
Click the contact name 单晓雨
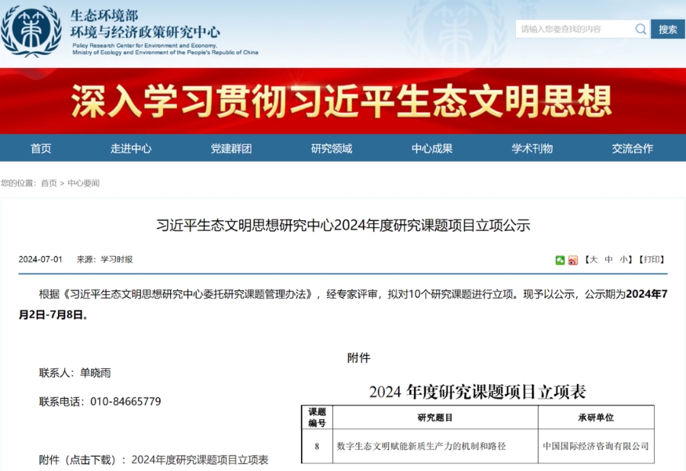95,373
